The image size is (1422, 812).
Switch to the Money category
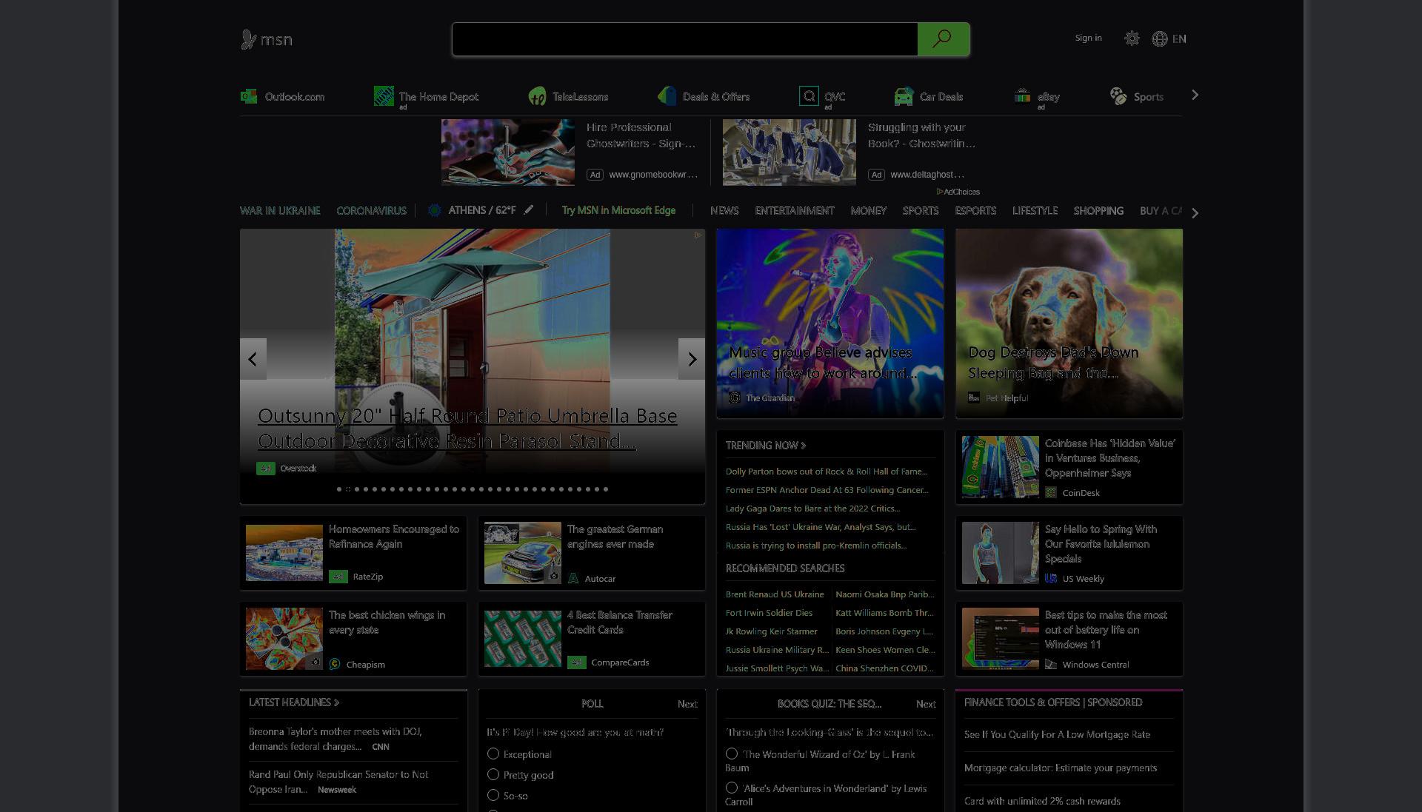(x=869, y=211)
